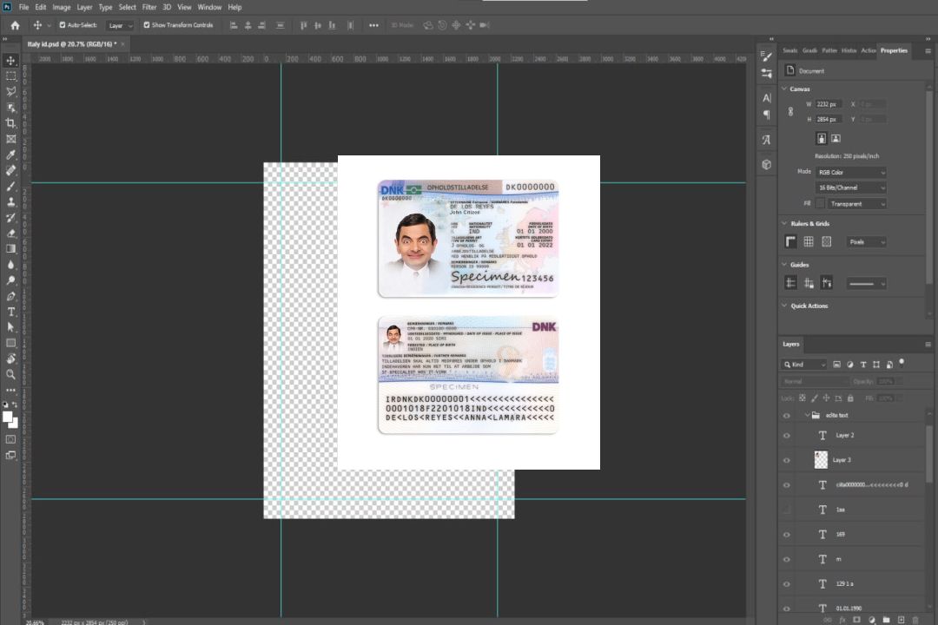Open the Glyphs panel icon
This screenshot has height=625, width=938.
coord(766,140)
